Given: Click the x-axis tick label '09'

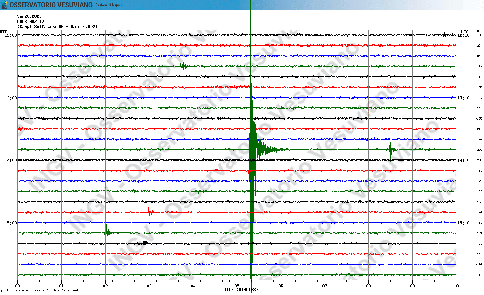Looking at the screenshot, I should click(x=412, y=286).
